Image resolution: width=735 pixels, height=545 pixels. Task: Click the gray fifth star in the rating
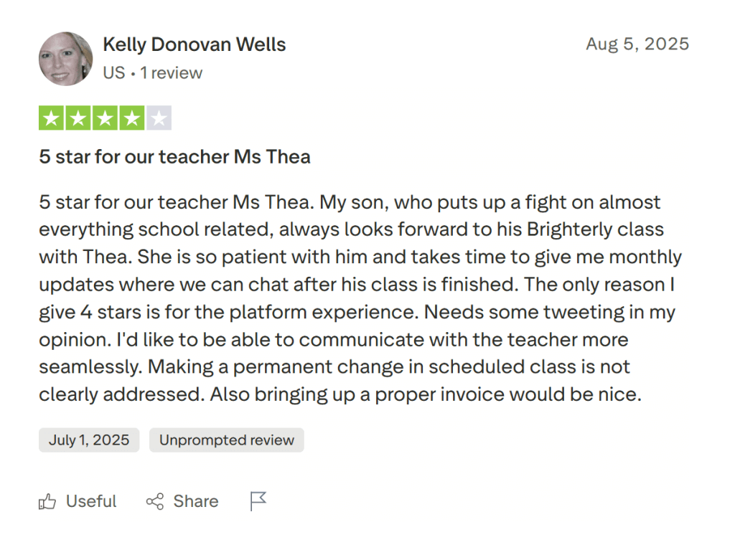pyautogui.click(x=160, y=117)
